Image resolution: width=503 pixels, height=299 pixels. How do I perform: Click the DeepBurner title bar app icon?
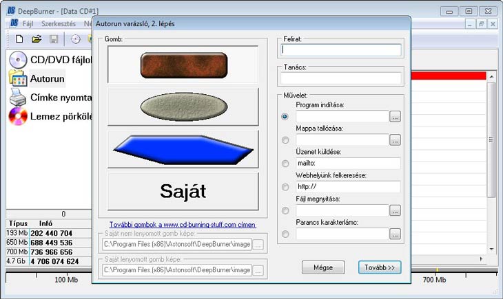[x=11, y=11]
